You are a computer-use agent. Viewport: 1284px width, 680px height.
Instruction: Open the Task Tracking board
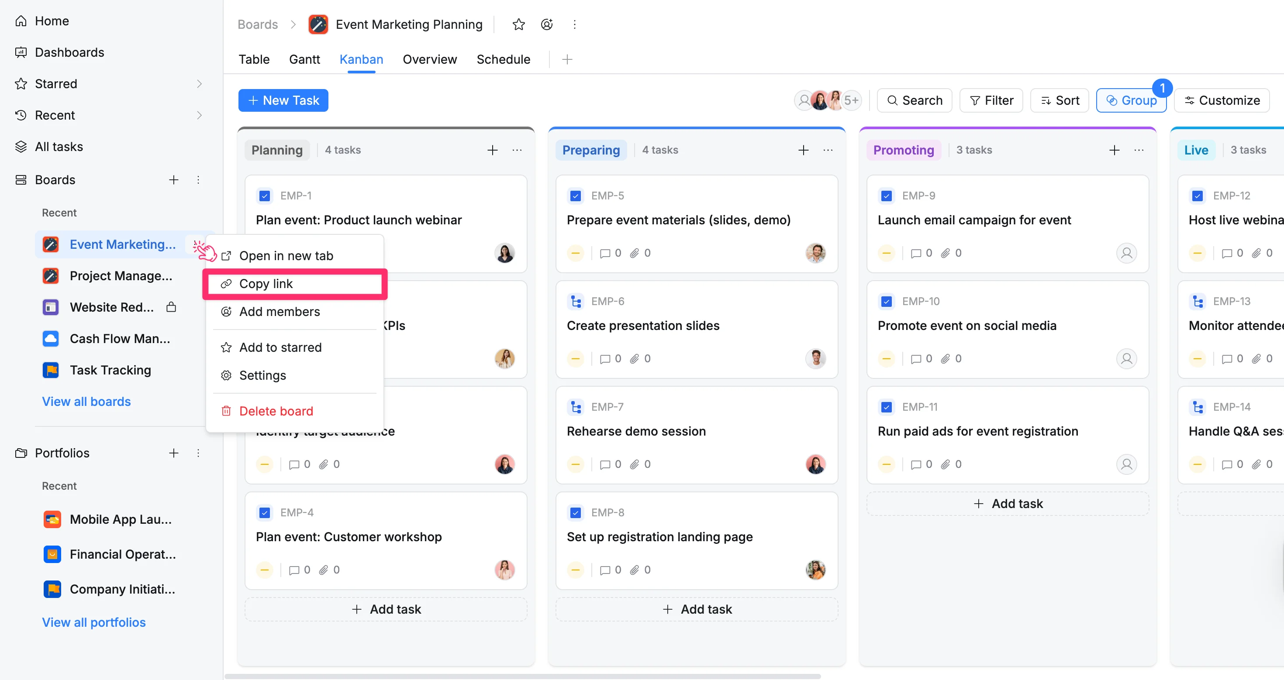110,370
